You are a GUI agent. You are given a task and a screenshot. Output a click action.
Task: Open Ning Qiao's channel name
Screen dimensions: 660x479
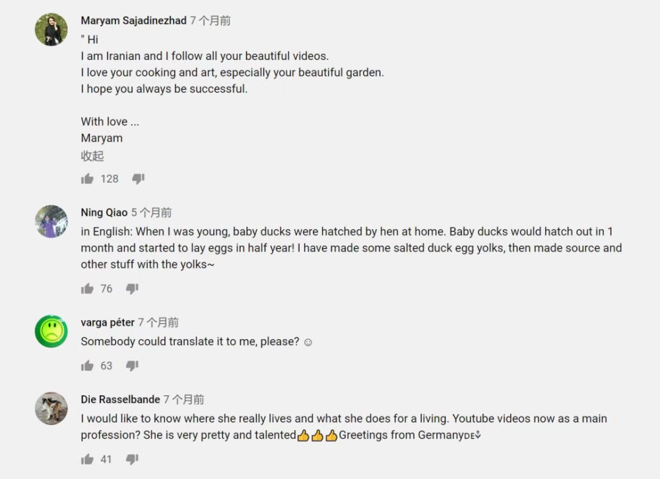tap(103, 212)
